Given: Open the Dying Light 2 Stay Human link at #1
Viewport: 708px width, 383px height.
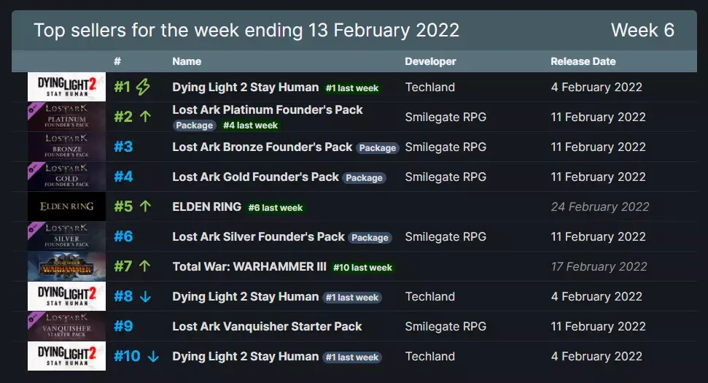Looking at the screenshot, I should pos(245,88).
